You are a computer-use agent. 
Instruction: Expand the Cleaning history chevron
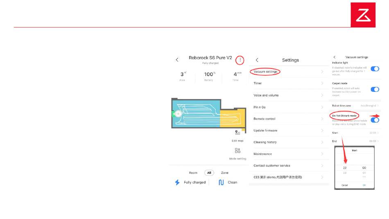click(x=322, y=142)
